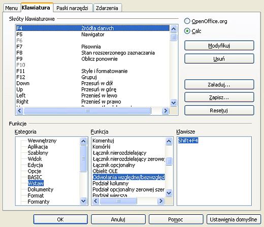Select the F7 Pisownia shortcut row

[93, 47]
